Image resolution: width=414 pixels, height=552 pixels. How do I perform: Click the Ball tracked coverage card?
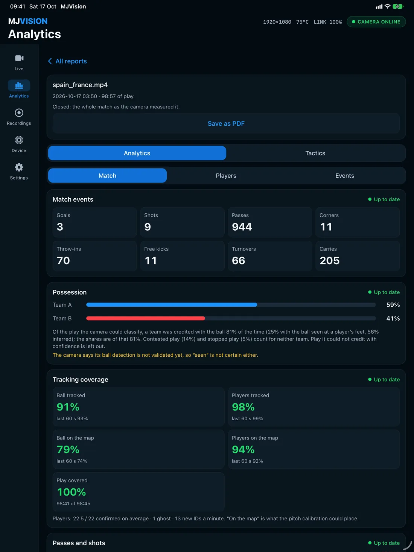tap(139, 407)
